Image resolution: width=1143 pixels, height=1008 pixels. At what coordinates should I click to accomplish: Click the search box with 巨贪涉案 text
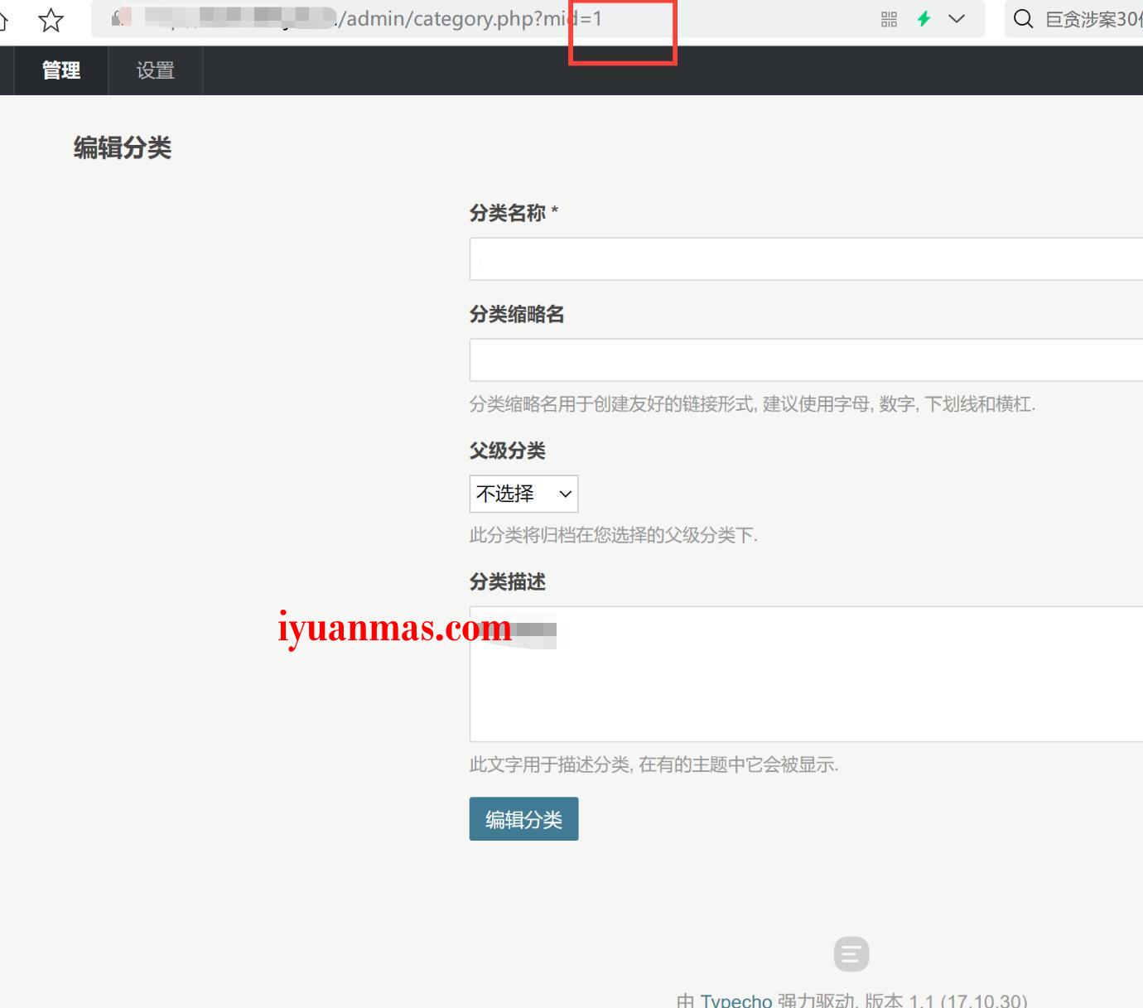(x=1074, y=19)
